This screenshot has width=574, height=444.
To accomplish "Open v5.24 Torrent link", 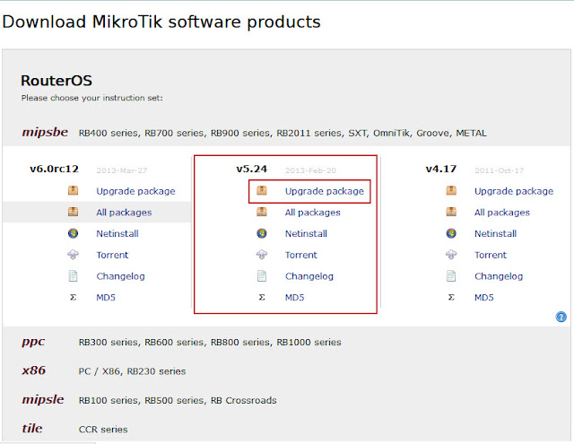I will point(301,255).
